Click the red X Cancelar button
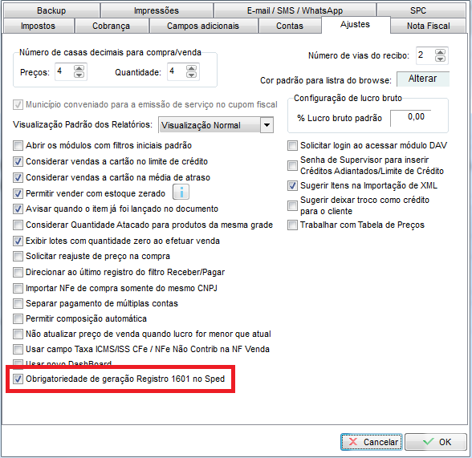The width and height of the screenshot is (472, 458). [372, 442]
